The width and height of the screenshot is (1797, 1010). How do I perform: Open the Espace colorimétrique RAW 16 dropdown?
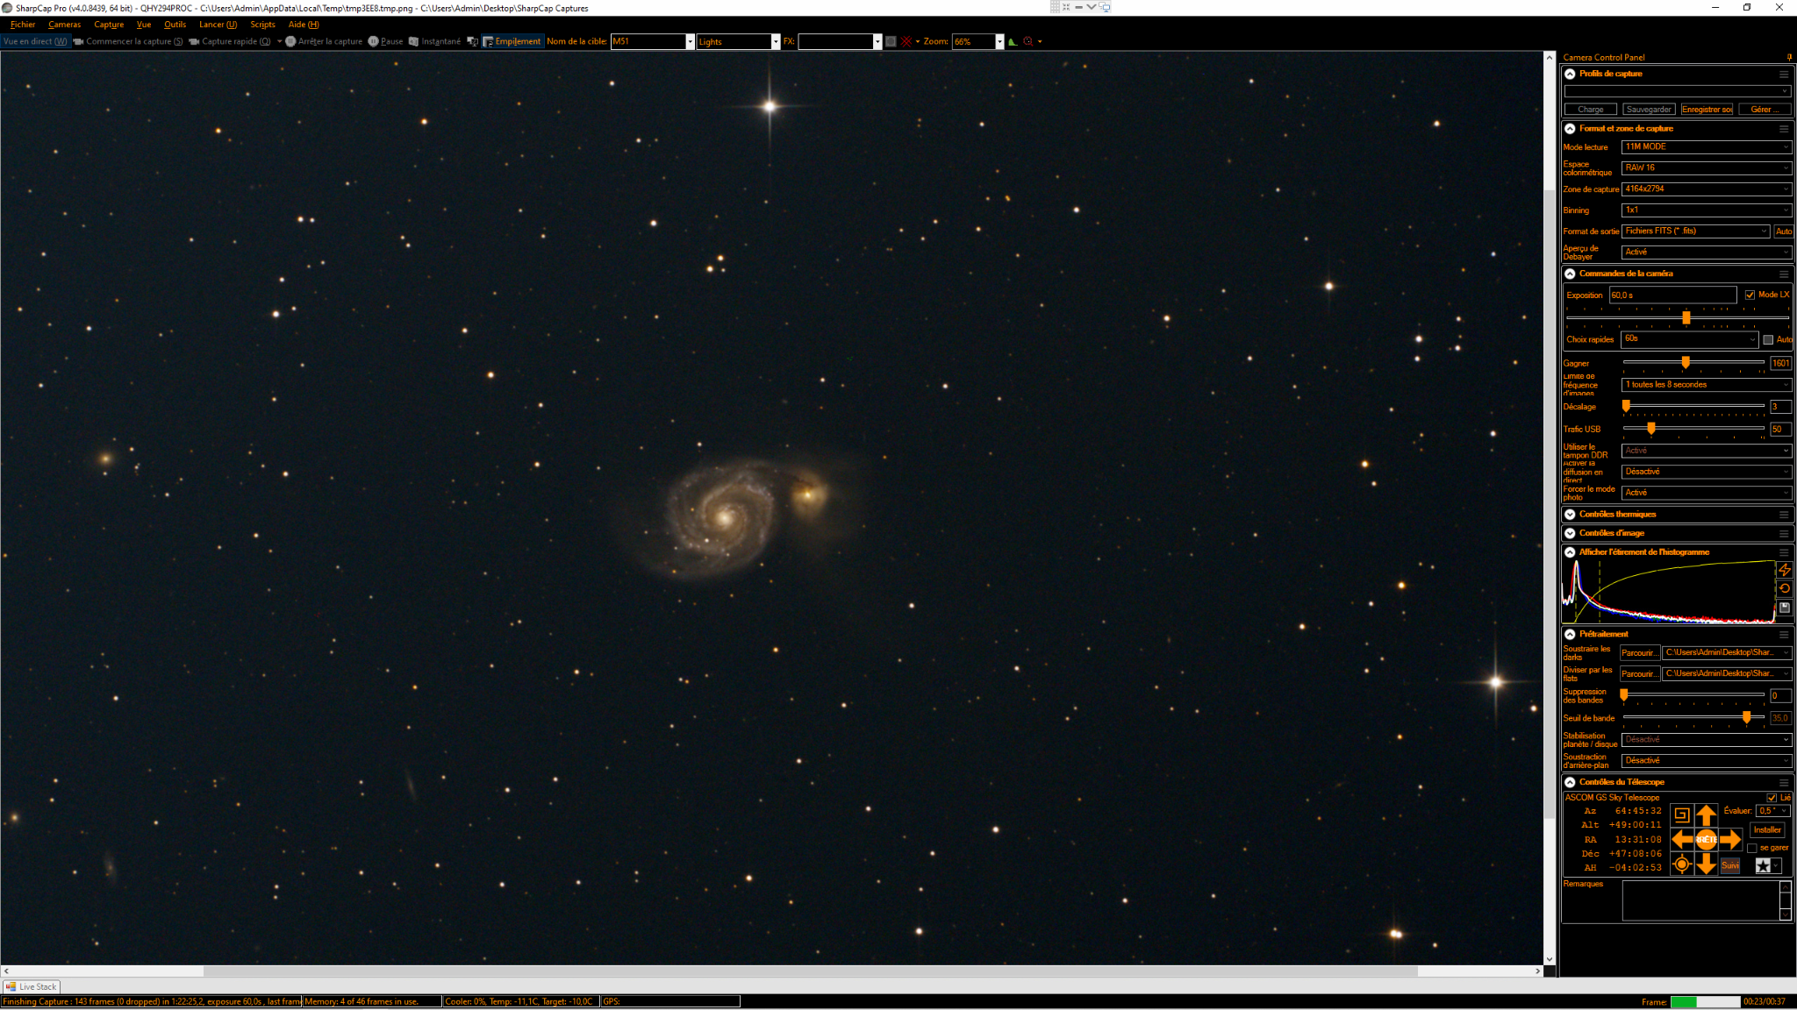click(x=1707, y=167)
